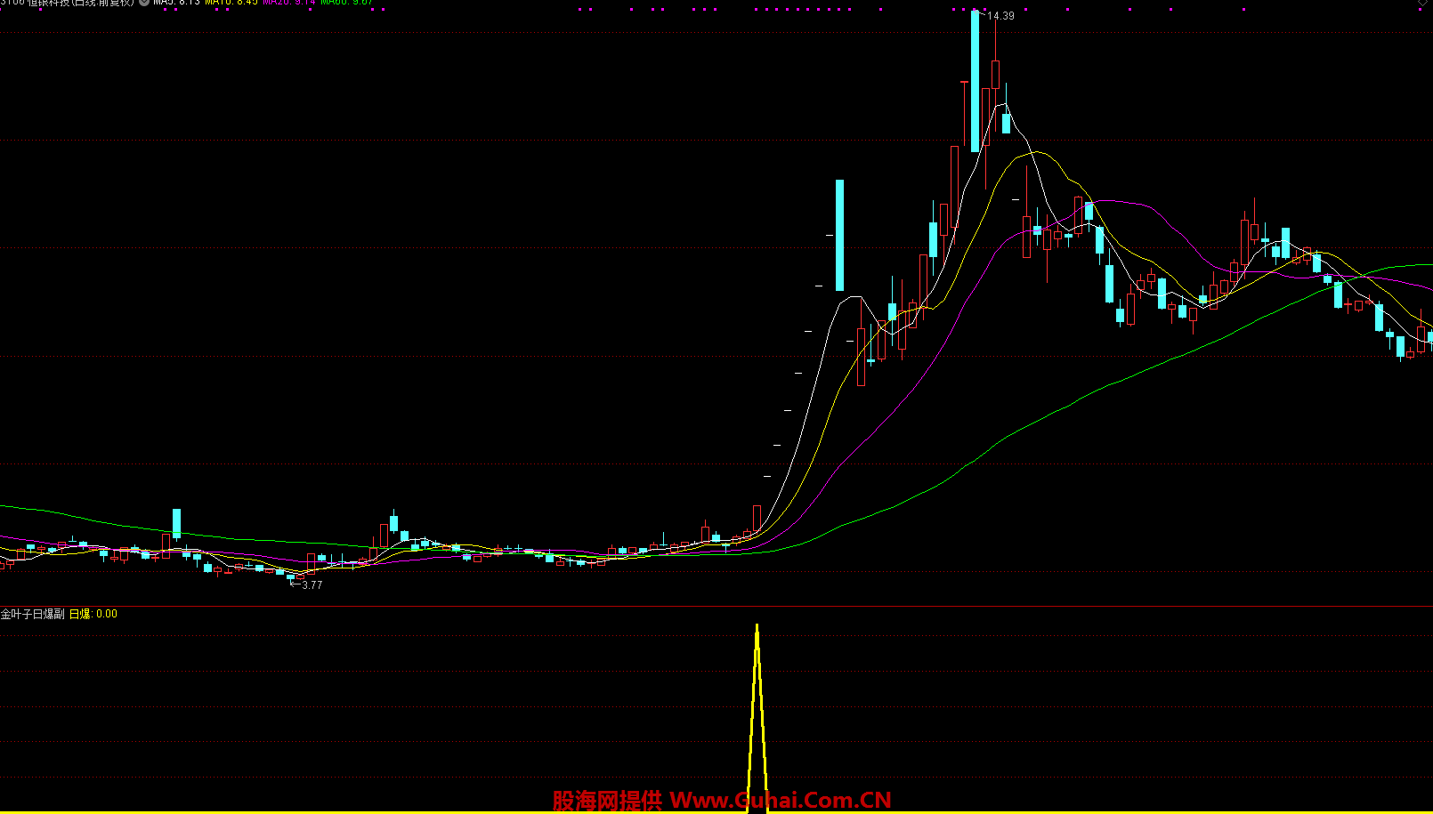Select the 金叶子日爆副 indicator name

[x=32, y=614]
